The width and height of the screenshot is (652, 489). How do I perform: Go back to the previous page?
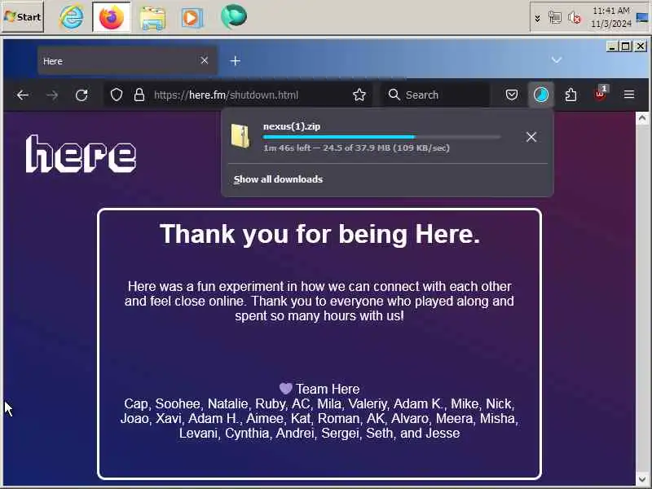(23, 95)
